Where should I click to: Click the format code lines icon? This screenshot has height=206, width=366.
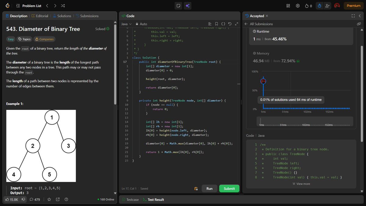pos(210,24)
